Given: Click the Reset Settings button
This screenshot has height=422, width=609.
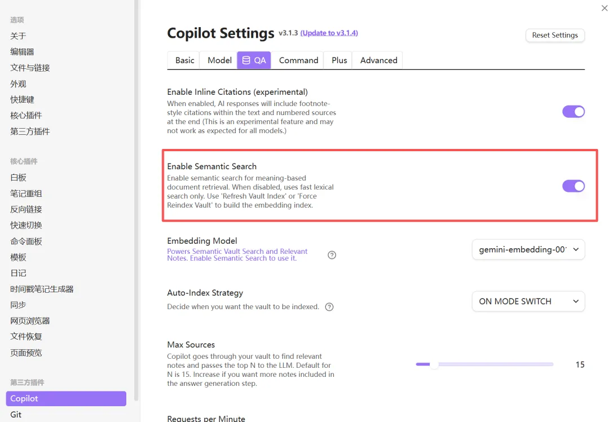Looking at the screenshot, I should [555, 35].
